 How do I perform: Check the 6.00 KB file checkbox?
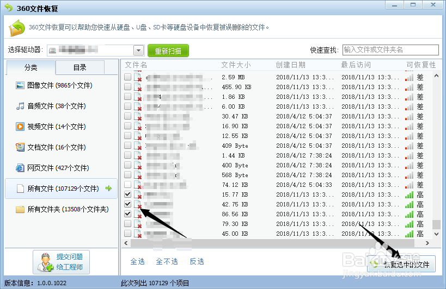(128, 106)
